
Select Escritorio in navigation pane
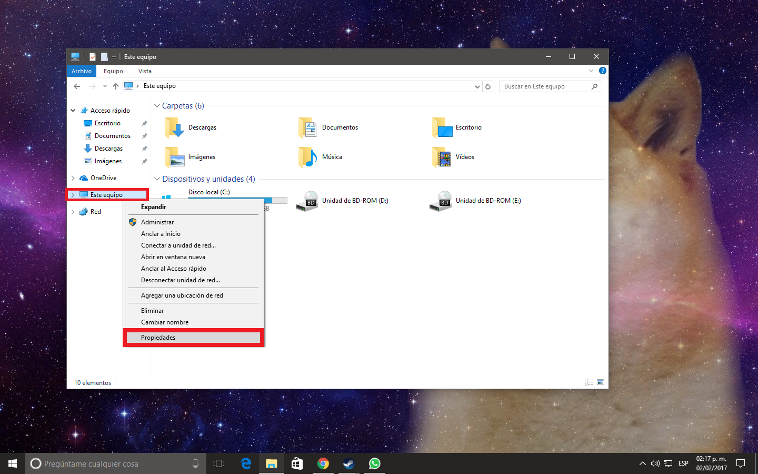click(108, 123)
